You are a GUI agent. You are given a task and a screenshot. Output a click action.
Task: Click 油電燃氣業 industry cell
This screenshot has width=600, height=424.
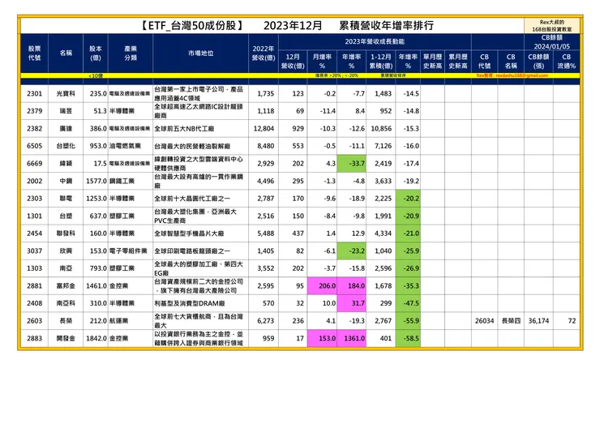click(130, 146)
